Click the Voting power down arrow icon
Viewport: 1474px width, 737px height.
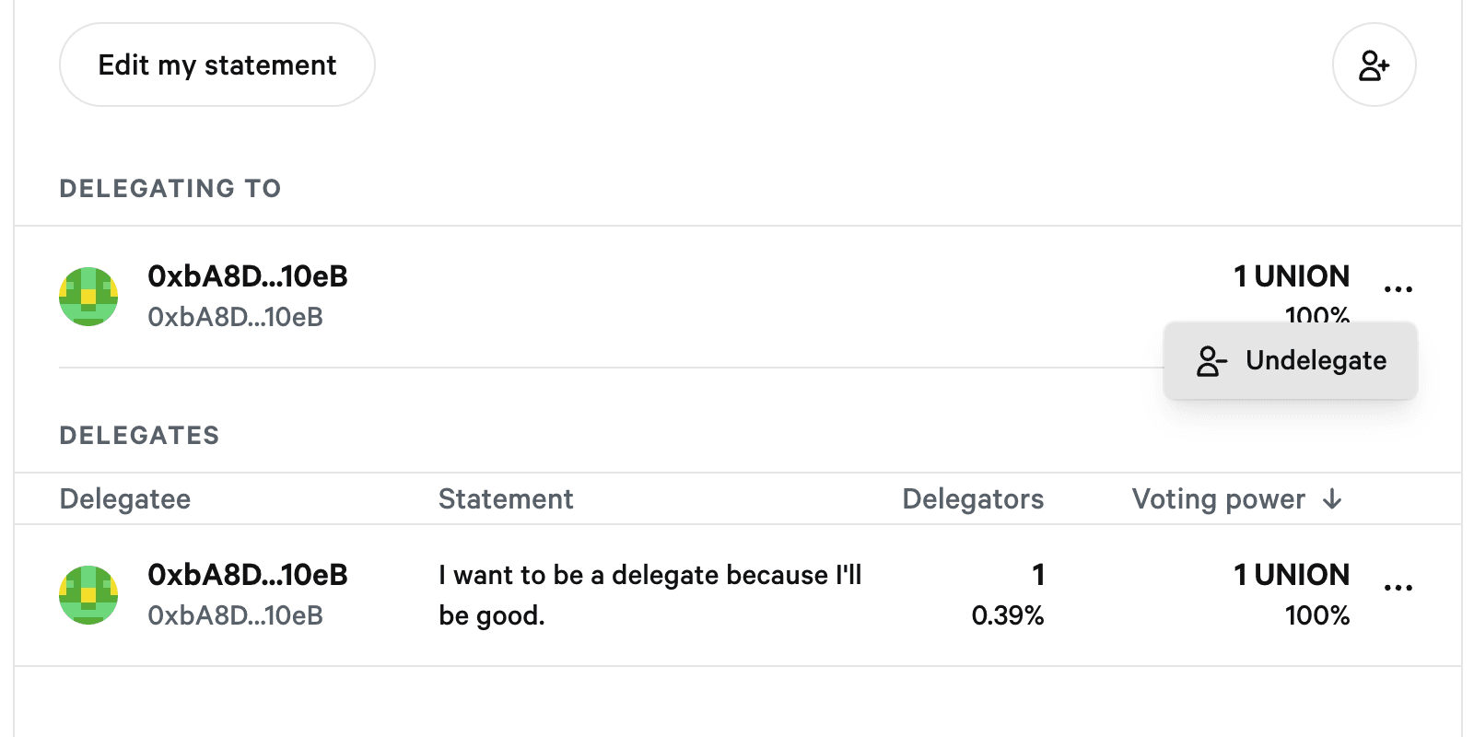[x=1332, y=499]
